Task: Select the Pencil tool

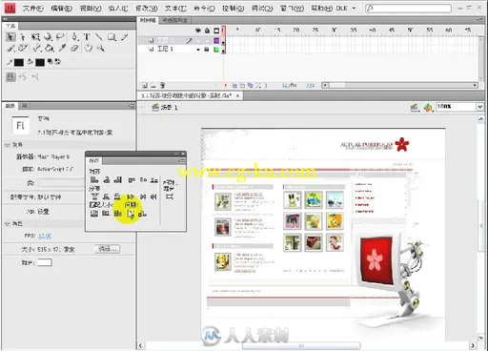Action: [x=124, y=37]
